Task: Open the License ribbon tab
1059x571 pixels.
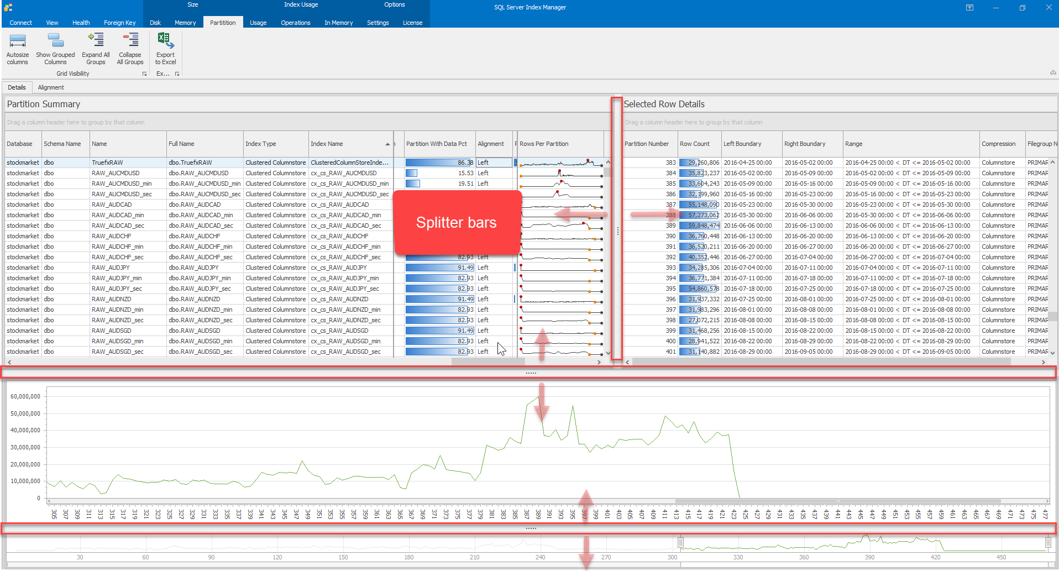Action: [412, 23]
